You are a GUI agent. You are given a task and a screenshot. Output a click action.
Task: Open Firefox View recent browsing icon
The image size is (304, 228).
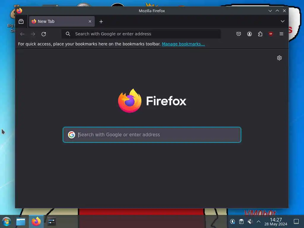pos(21,21)
